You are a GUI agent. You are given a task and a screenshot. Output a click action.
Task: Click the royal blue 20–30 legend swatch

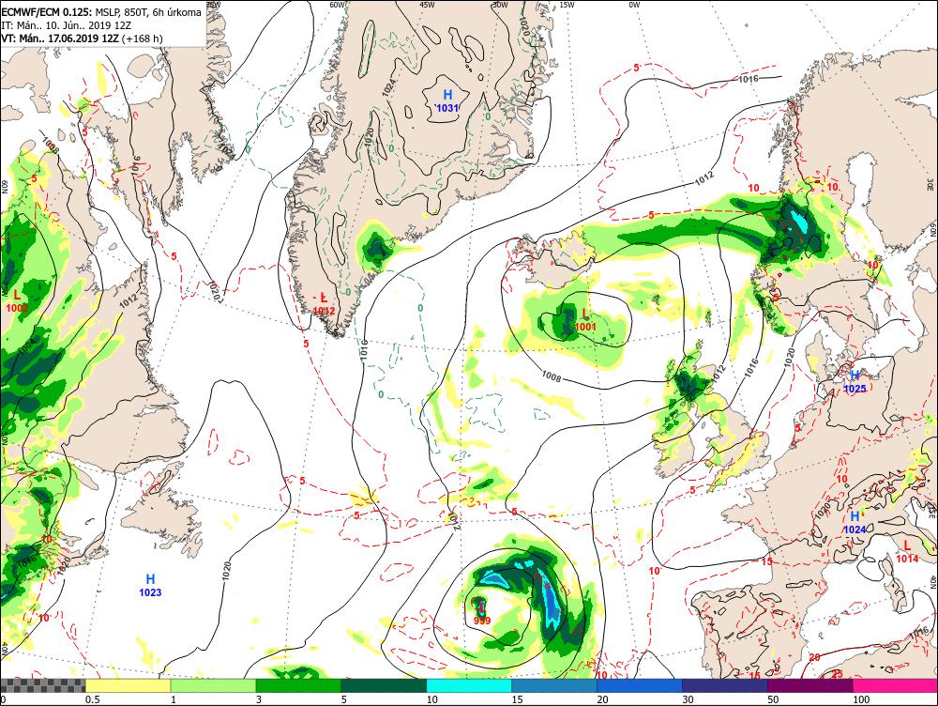pos(640,685)
